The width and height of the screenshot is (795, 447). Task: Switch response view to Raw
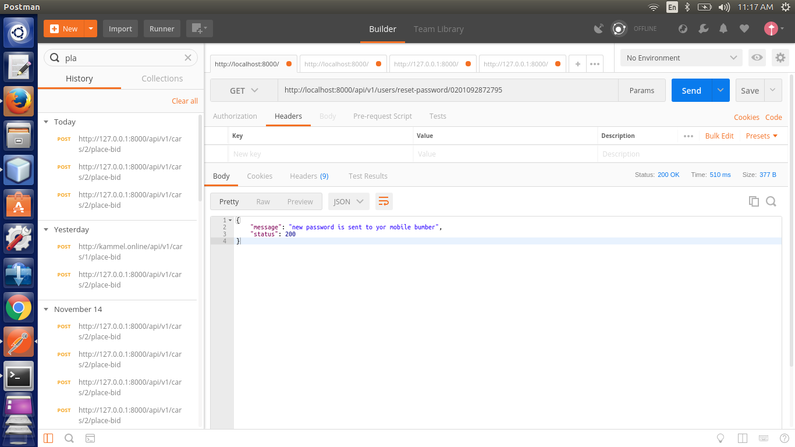point(263,201)
